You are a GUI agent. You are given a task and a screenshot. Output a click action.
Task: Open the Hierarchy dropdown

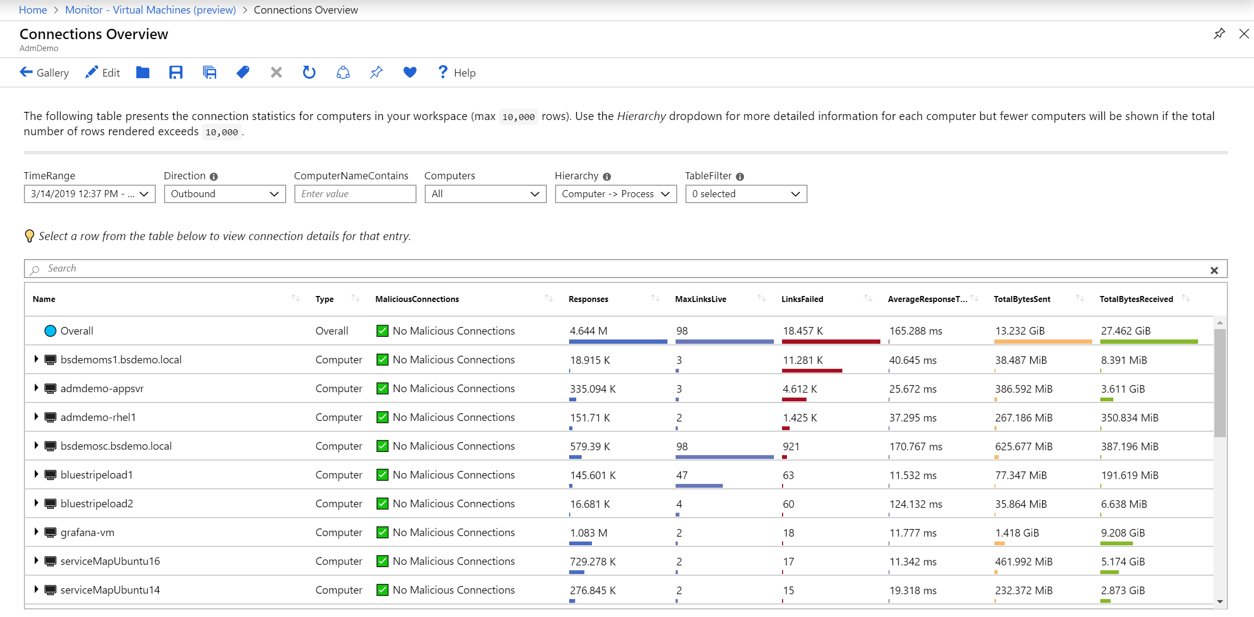tap(616, 194)
